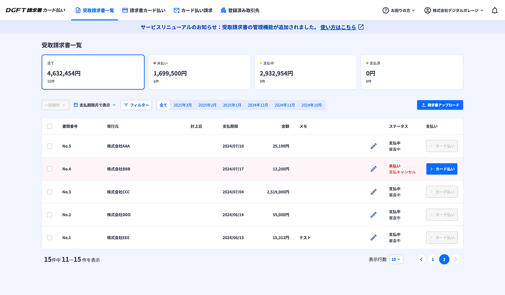Switch to 請求書カード払い tab

[144, 10]
